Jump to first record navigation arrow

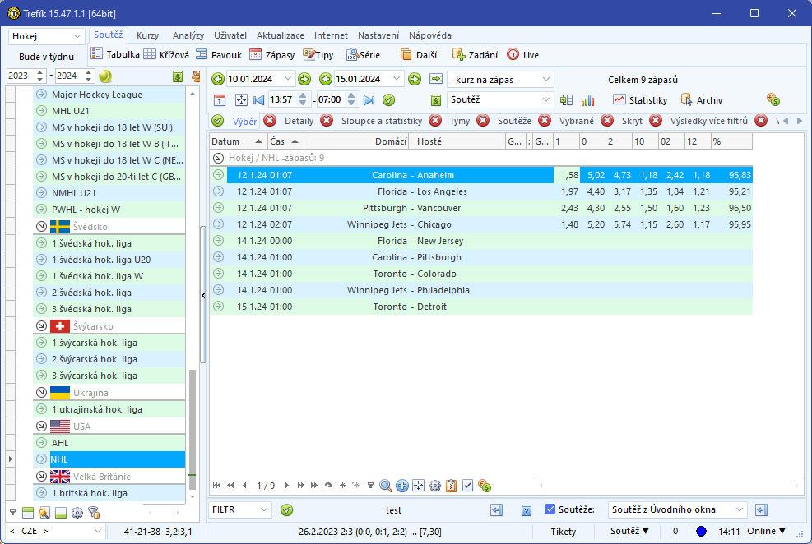pyautogui.click(x=216, y=485)
